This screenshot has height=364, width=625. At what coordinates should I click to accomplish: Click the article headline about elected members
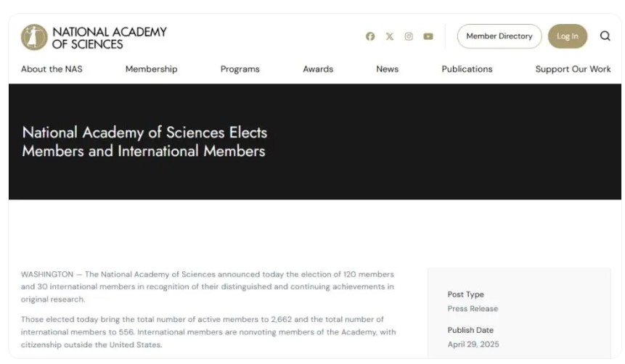pyautogui.click(x=144, y=142)
